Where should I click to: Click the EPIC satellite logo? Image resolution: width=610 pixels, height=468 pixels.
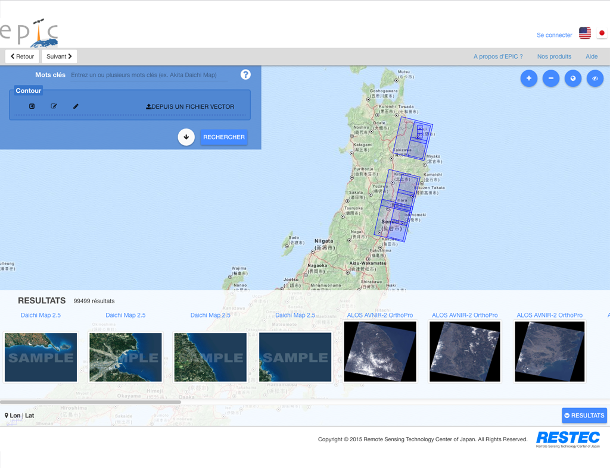29,32
